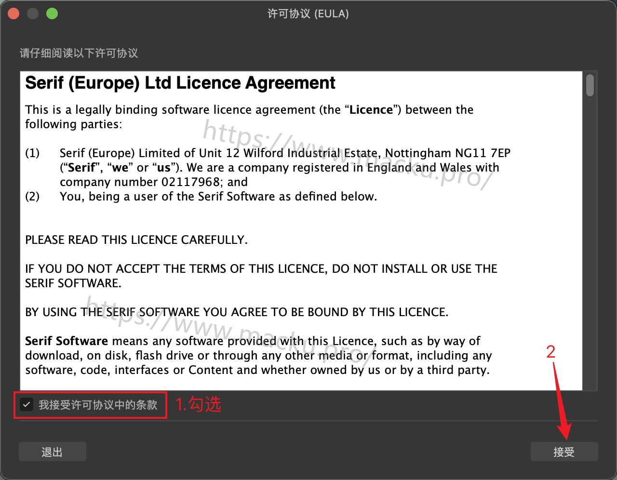Click the bold "Serif Software" definition term
Screen dimensions: 617x480
click(67, 341)
